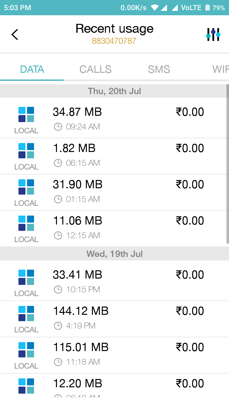This screenshot has width=229, height=407.
Task: Tap the battery indicator in status bar
Action: [x=208, y=8]
